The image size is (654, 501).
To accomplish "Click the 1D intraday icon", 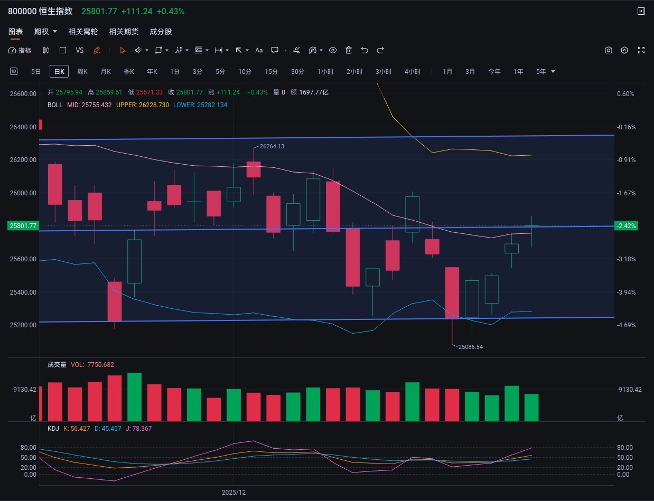I will pyautogui.click(x=14, y=71).
